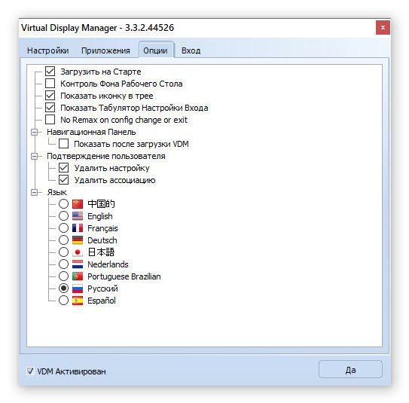Click the German flag icon
The height and width of the screenshot is (403, 409).
pyautogui.click(x=78, y=240)
